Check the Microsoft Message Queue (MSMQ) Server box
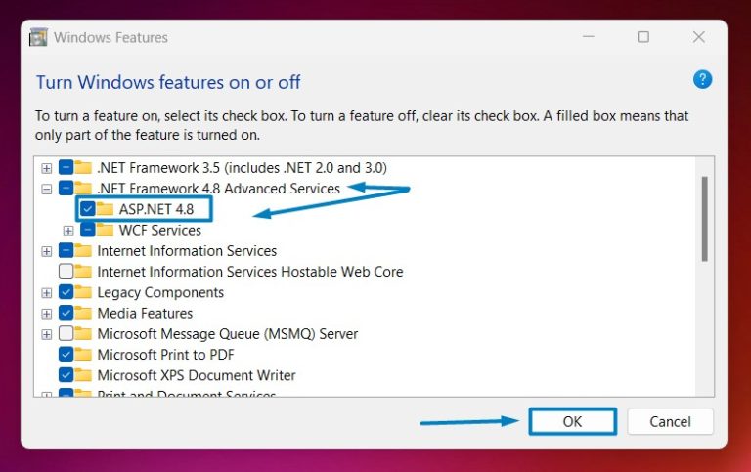This screenshot has width=751, height=472. tap(66, 333)
